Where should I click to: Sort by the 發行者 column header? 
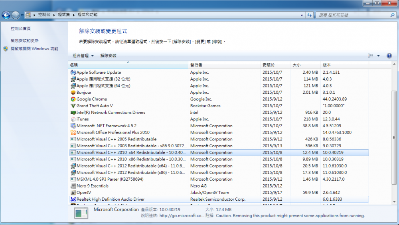coord(224,65)
